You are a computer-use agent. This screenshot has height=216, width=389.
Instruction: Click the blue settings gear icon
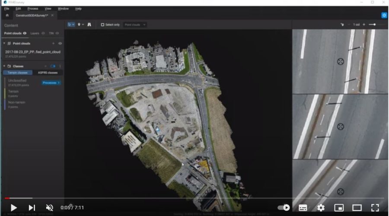pyautogui.click(x=384, y=16)
